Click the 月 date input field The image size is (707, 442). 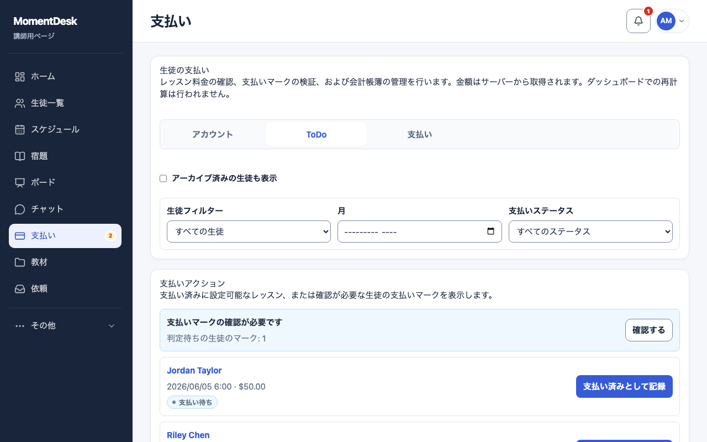point(420,231)
